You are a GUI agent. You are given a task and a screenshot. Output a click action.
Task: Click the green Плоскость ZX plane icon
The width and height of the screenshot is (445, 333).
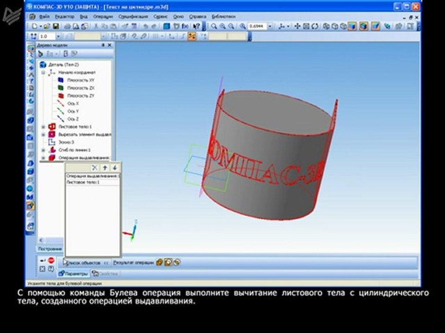[61, 88]
